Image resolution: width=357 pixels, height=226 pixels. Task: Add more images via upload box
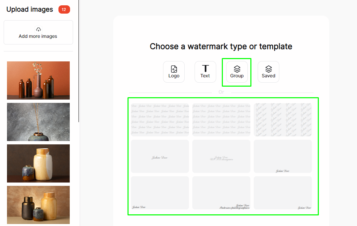tap(38, 32)
